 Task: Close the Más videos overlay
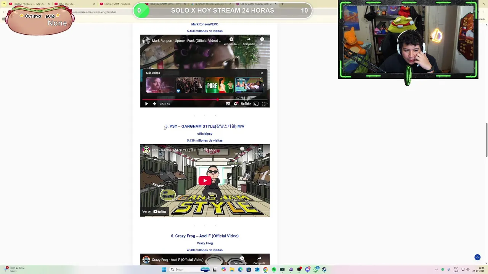tap(262, 73)
